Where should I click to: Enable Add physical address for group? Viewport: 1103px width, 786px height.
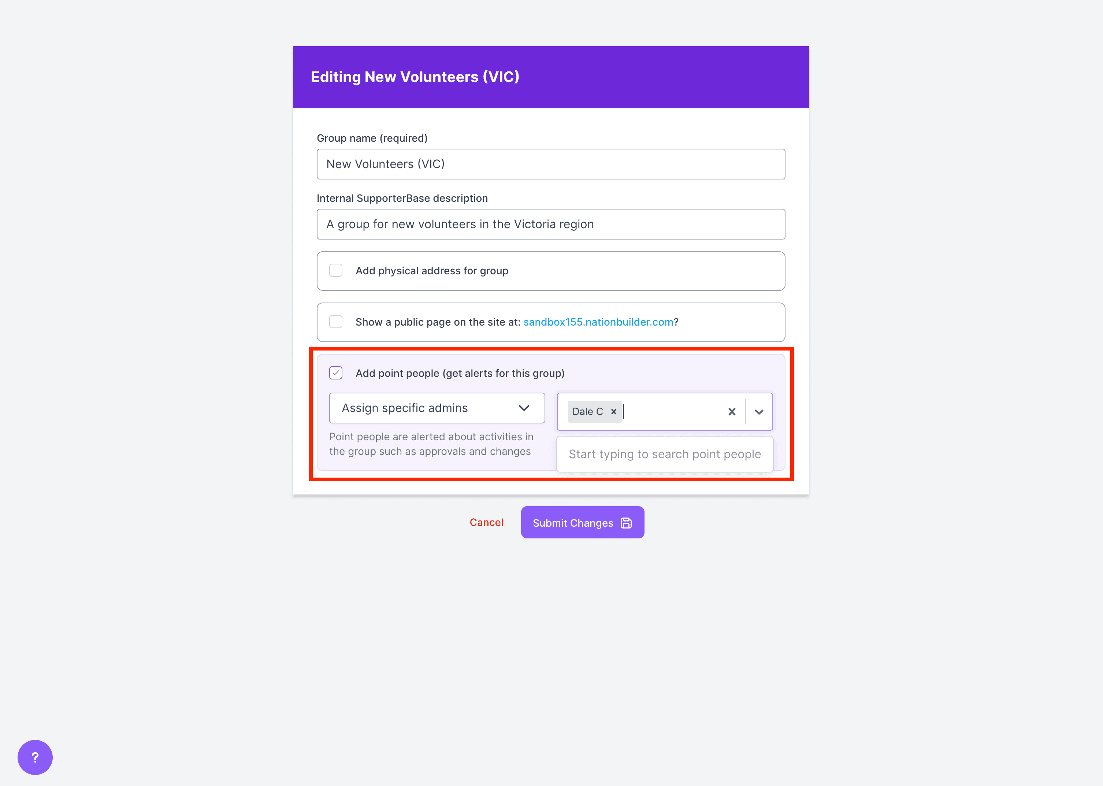[336, 271]
